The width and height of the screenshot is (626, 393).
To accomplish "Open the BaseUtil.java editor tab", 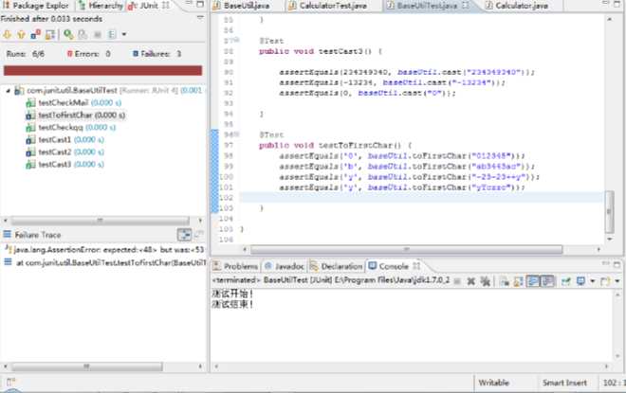I will [x=242, y=6].
